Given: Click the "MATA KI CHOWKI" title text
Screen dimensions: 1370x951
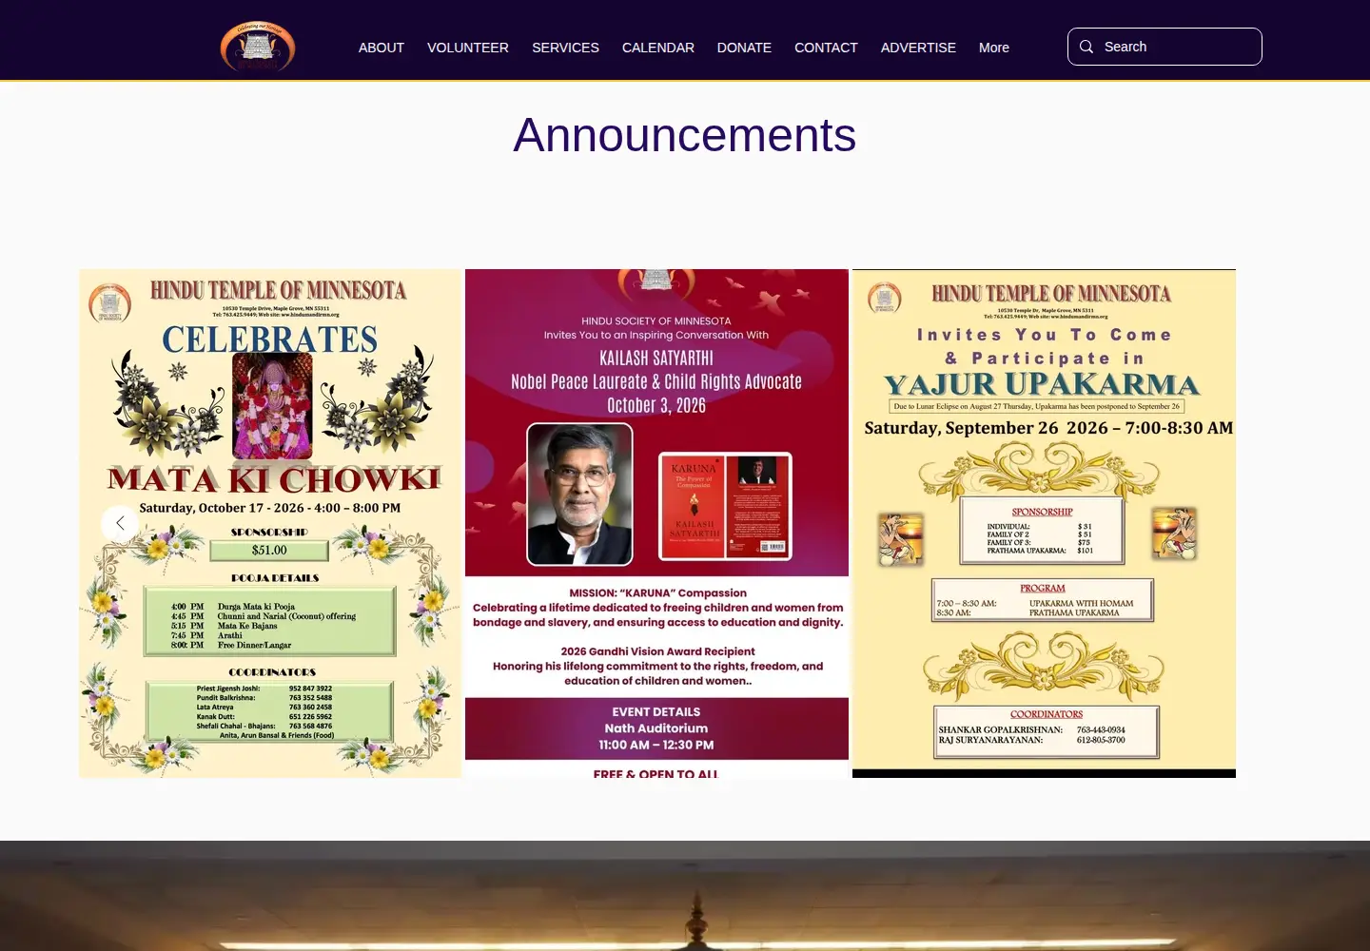Looking at the screenshot, I should [x=274, y=478].
